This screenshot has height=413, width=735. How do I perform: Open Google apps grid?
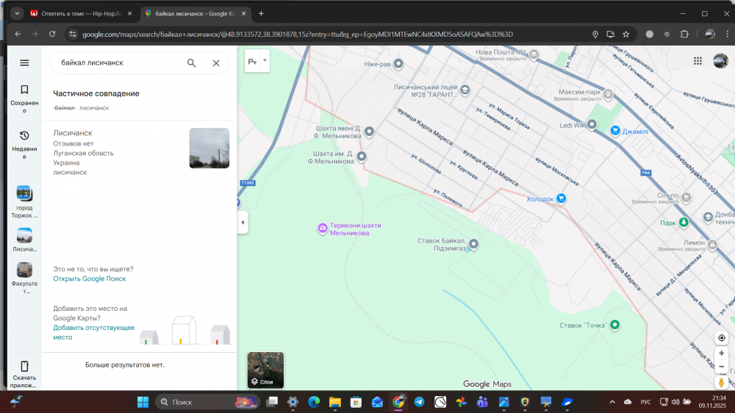(698, 61)
